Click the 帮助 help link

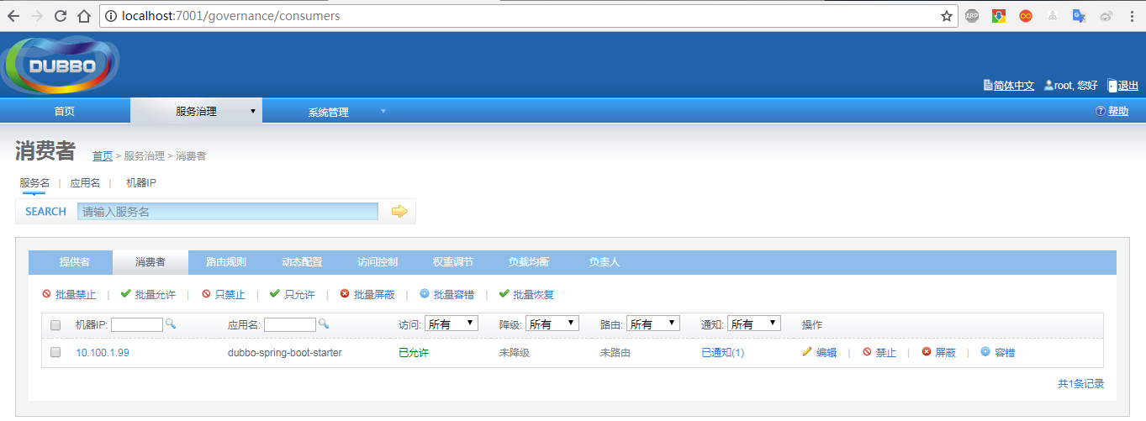click(1118, 111)
